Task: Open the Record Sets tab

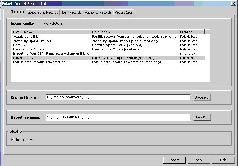Action: coord(124,12)
